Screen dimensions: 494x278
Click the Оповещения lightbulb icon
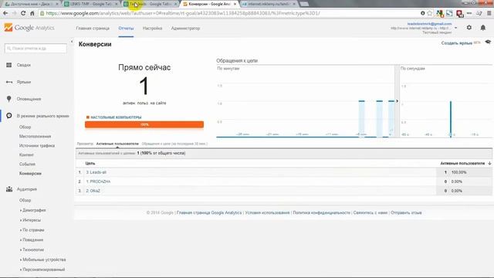[8, 99]
